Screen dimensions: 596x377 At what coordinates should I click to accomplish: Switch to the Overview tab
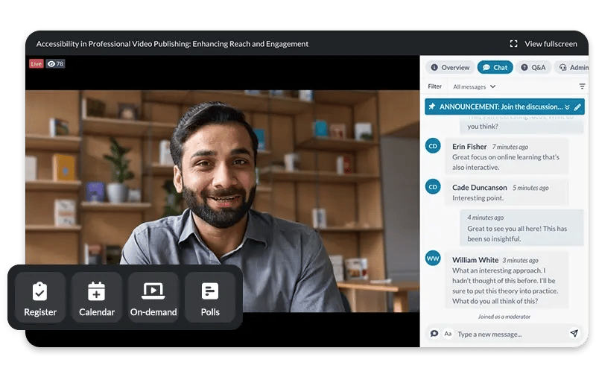click(x=450, y=68)
